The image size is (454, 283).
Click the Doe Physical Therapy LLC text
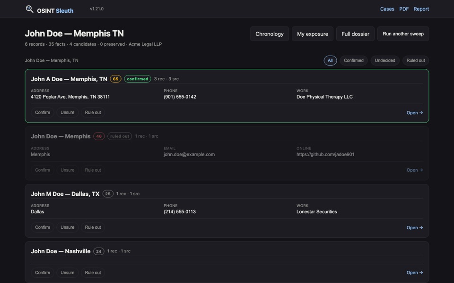click(x=324, y=97)
